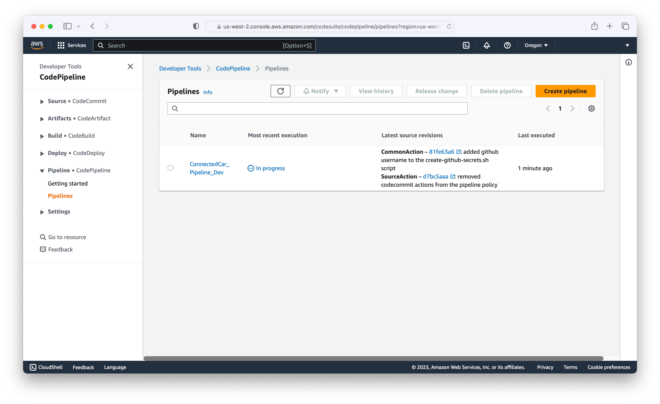The width and height of the screenshot is (660, 404).
Task: Click the privacy shield icon
Action: point(196,26)
